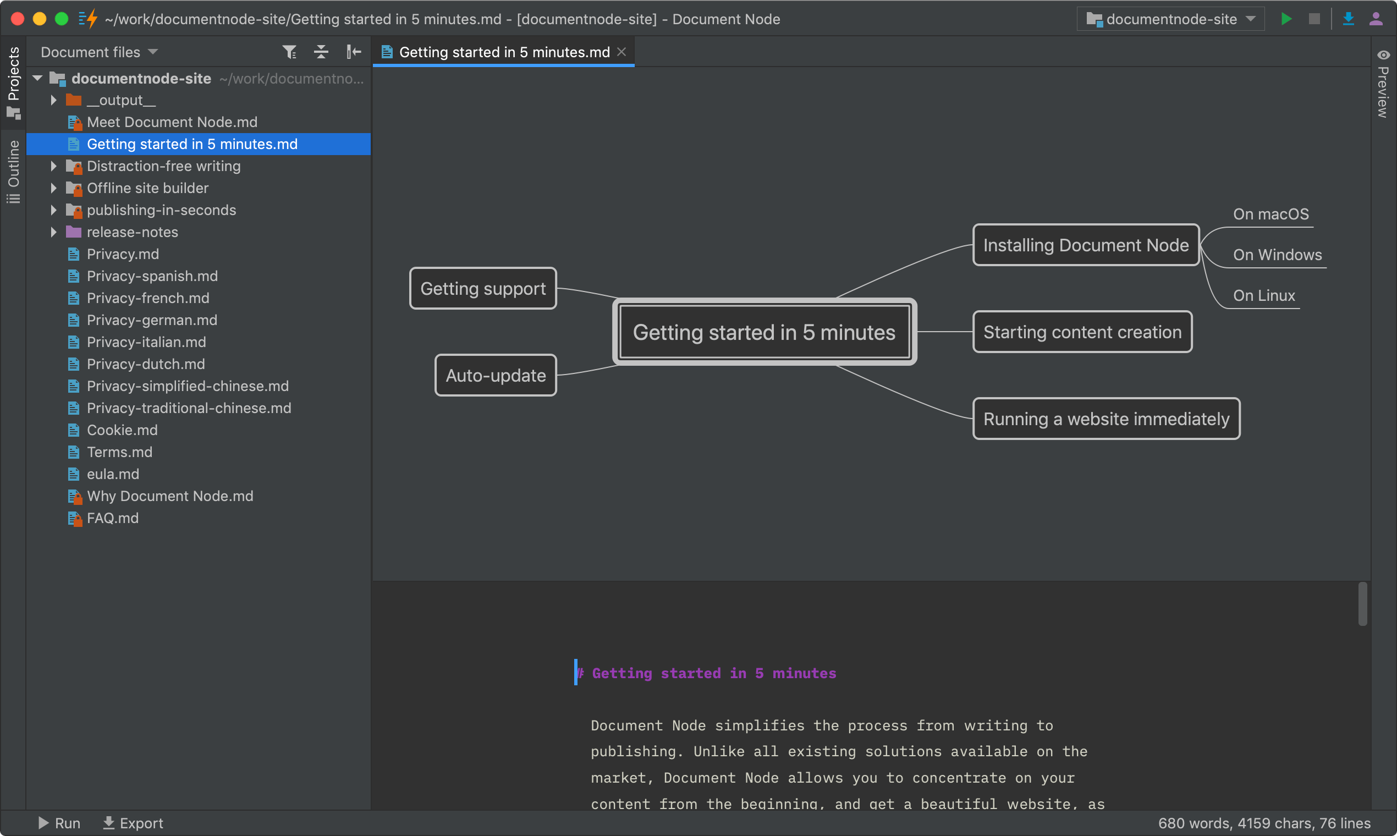Click the project folder icon beside documentnode-site root
This screenshot has width=1397, height=836.
[x=58, y=79]
